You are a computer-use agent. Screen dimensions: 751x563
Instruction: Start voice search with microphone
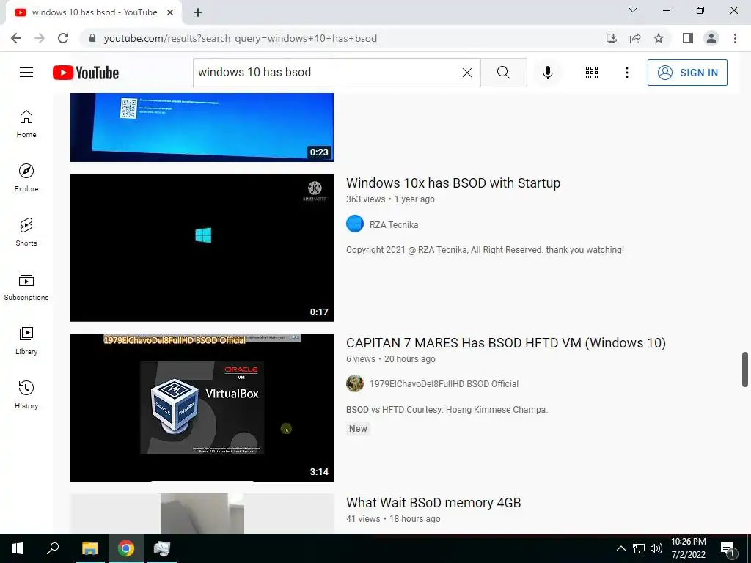(547, 73)
